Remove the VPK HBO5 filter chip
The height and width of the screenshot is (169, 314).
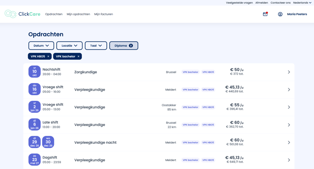(48, 56)
